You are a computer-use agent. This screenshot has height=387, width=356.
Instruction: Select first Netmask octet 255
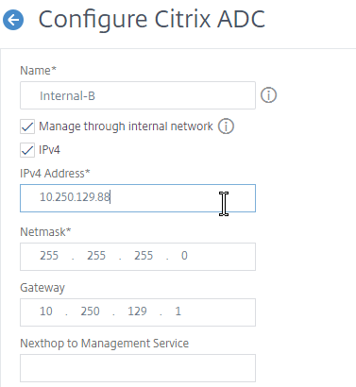tap(49, 256)
